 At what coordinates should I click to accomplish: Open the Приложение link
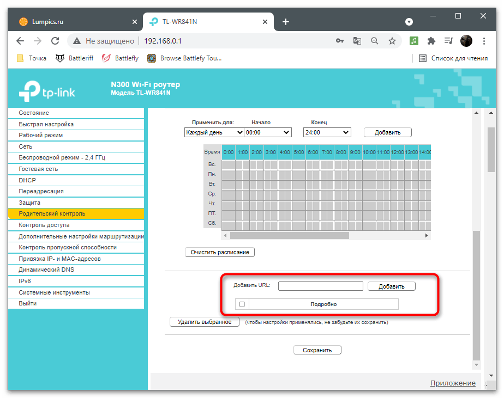point(453,383)
